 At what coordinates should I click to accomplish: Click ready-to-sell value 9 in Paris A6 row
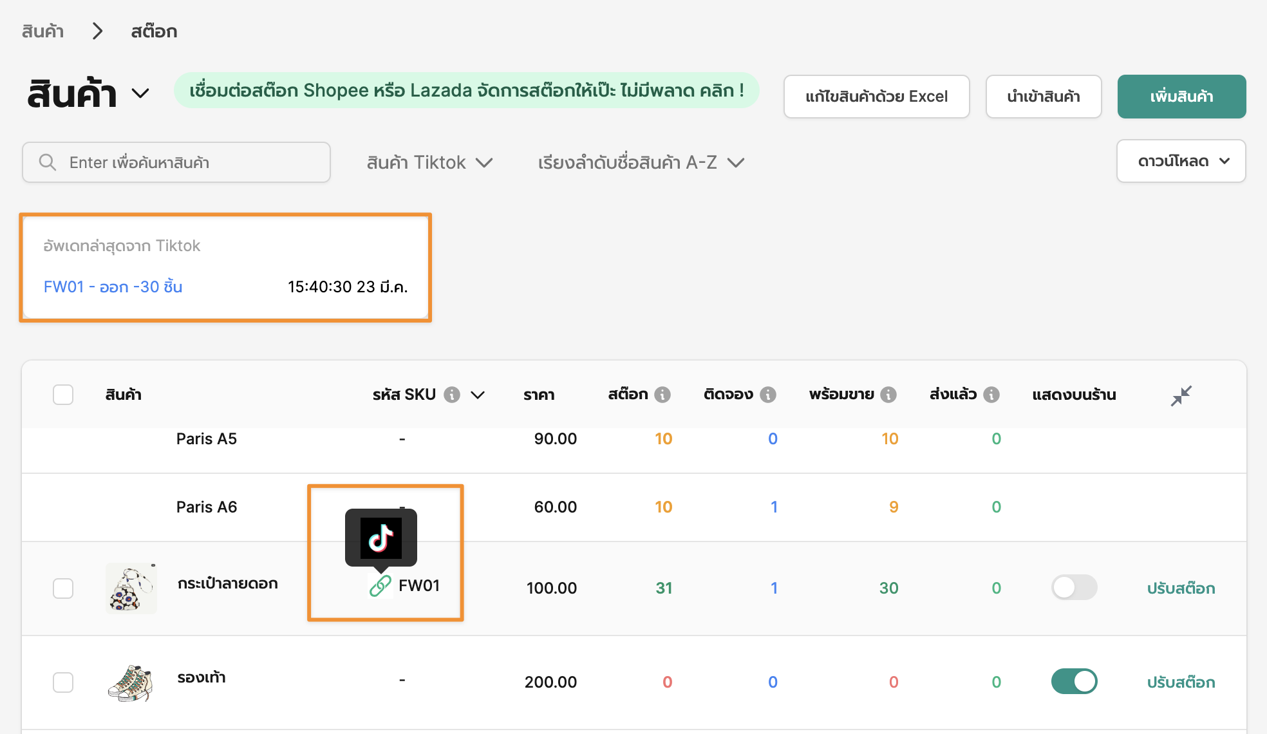[x=894, y=507]
